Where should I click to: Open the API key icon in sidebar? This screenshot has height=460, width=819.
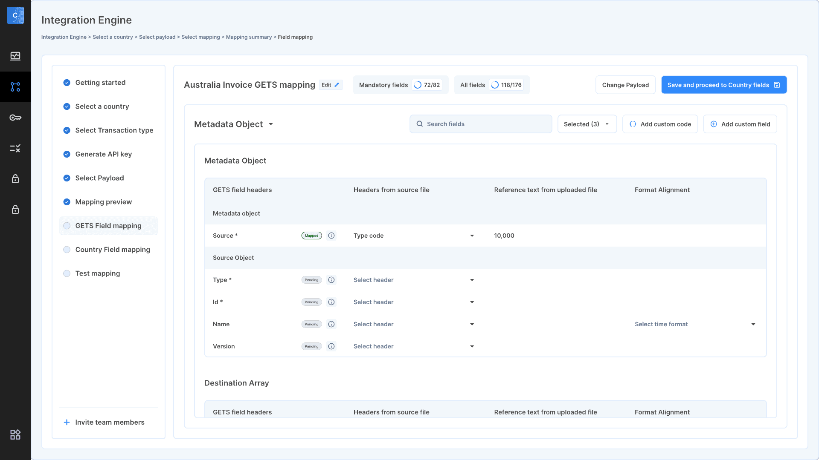point(15,118)
